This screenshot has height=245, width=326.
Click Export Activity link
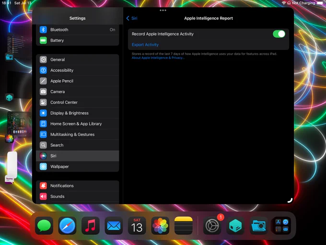[145, 45]
